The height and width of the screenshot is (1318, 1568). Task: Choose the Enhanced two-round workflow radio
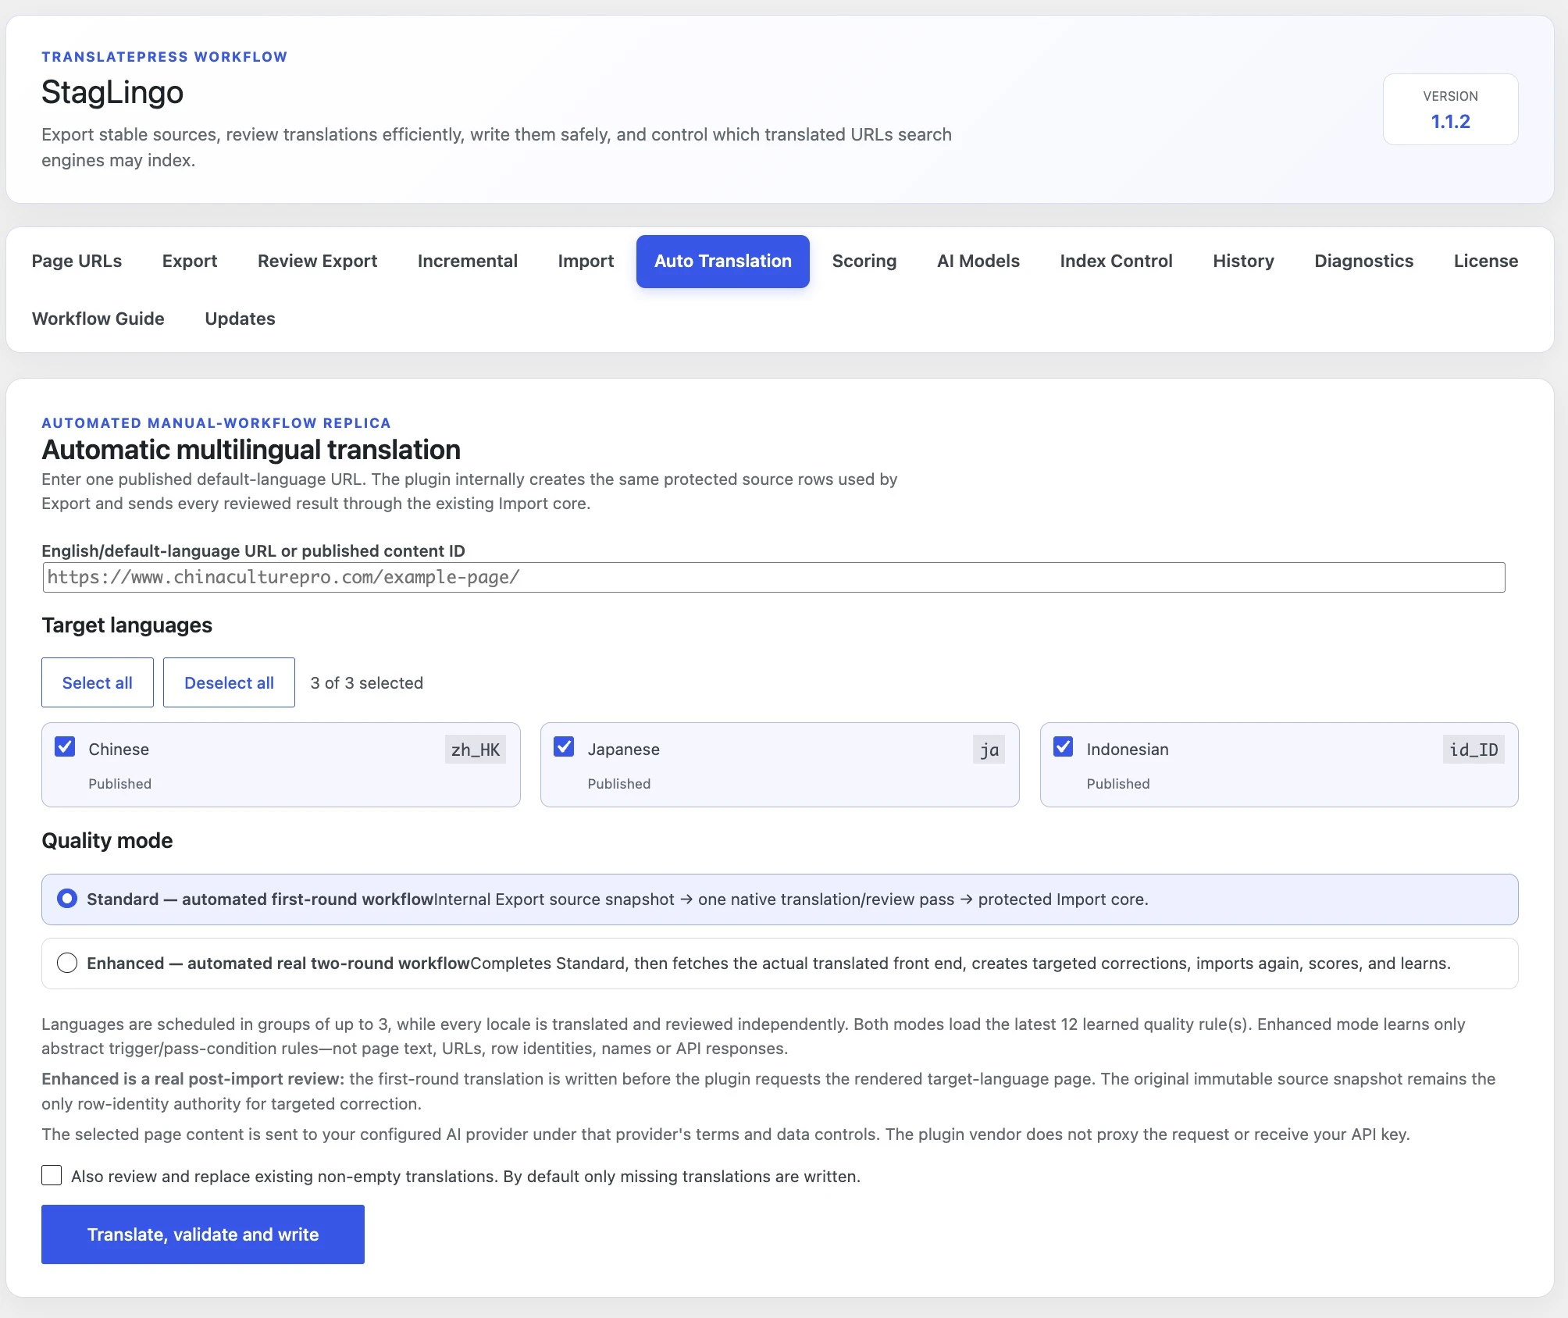tap(67, 963)
